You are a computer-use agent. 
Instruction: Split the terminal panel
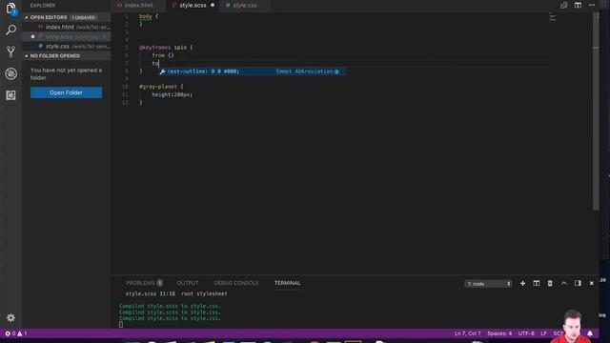click(537, 284)
